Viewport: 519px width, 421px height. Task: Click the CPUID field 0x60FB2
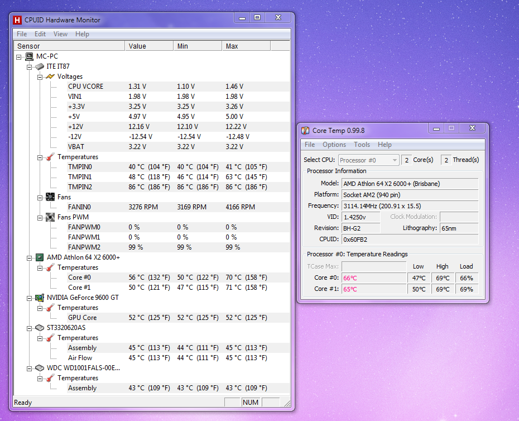pyautogui.click(x=410, y=240)
